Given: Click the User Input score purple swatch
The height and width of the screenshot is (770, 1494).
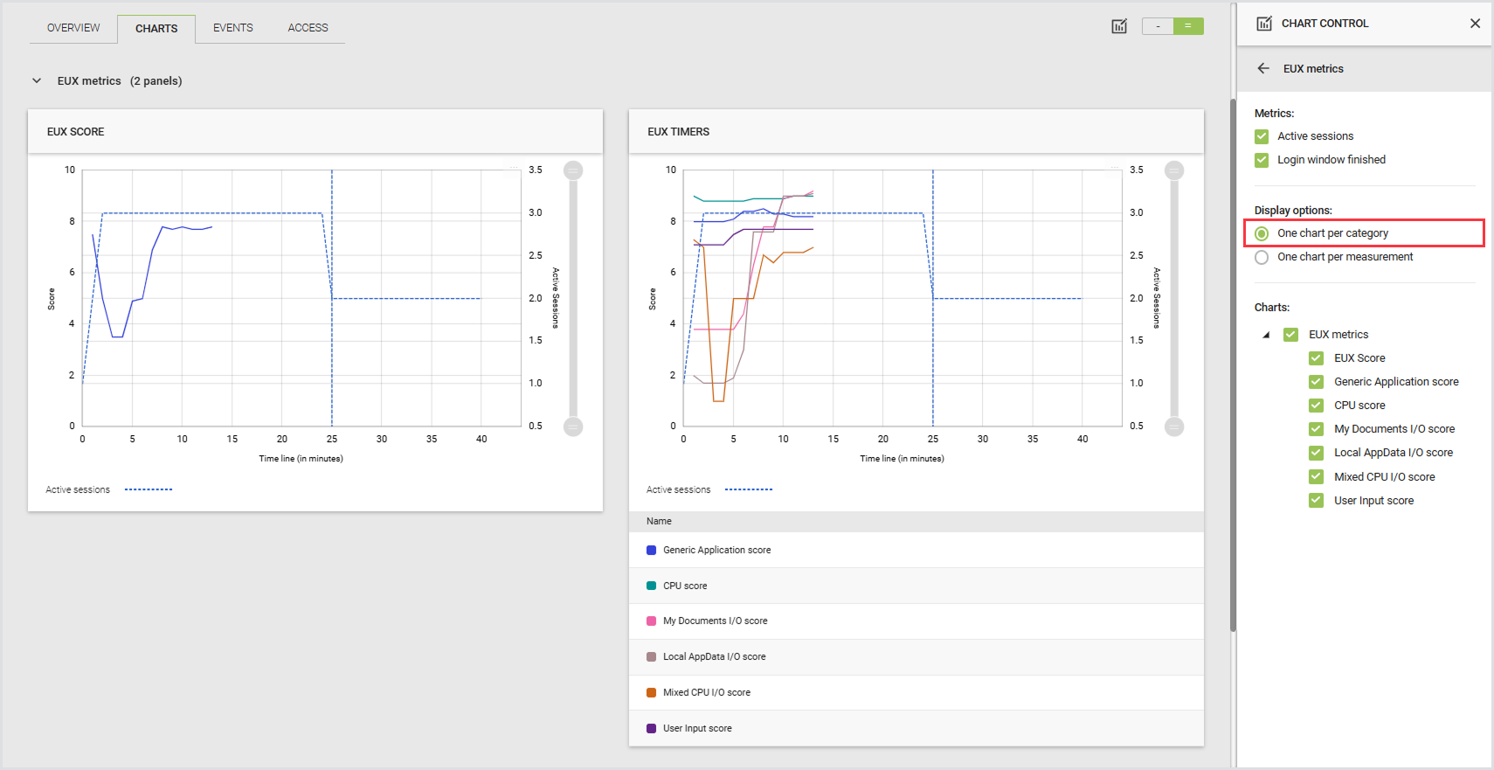Looking at the screenshot, I should tap(651, 729).
